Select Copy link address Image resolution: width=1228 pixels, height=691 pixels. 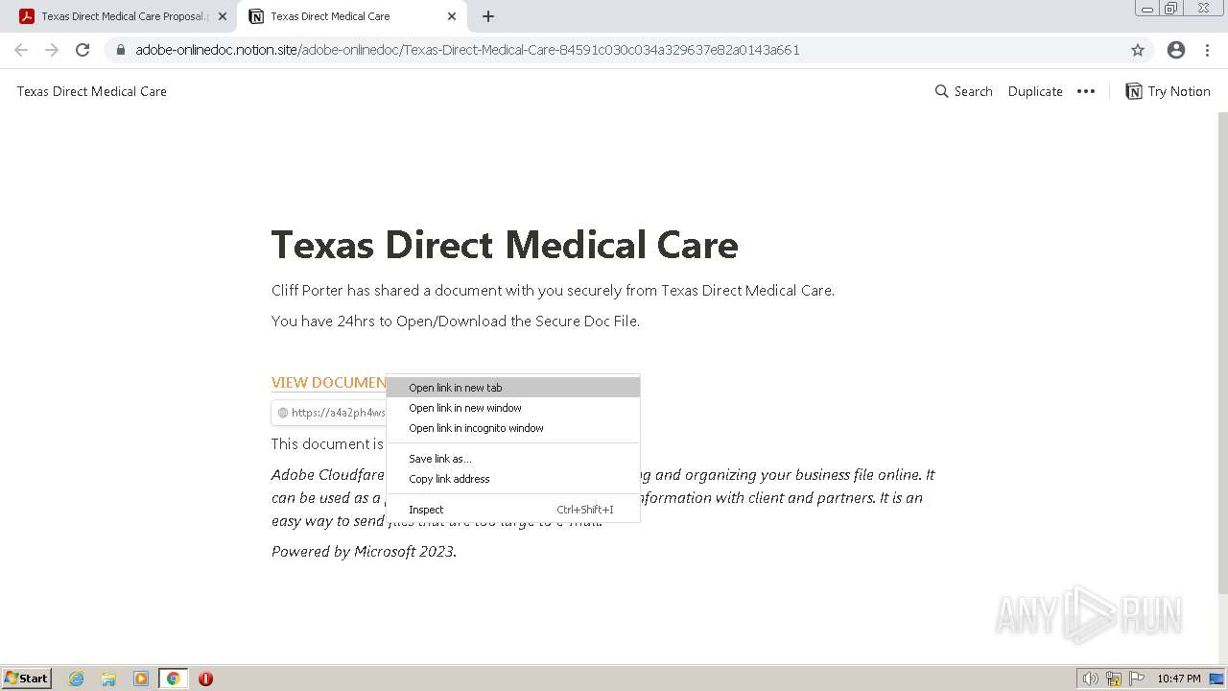tap(512, 479)
